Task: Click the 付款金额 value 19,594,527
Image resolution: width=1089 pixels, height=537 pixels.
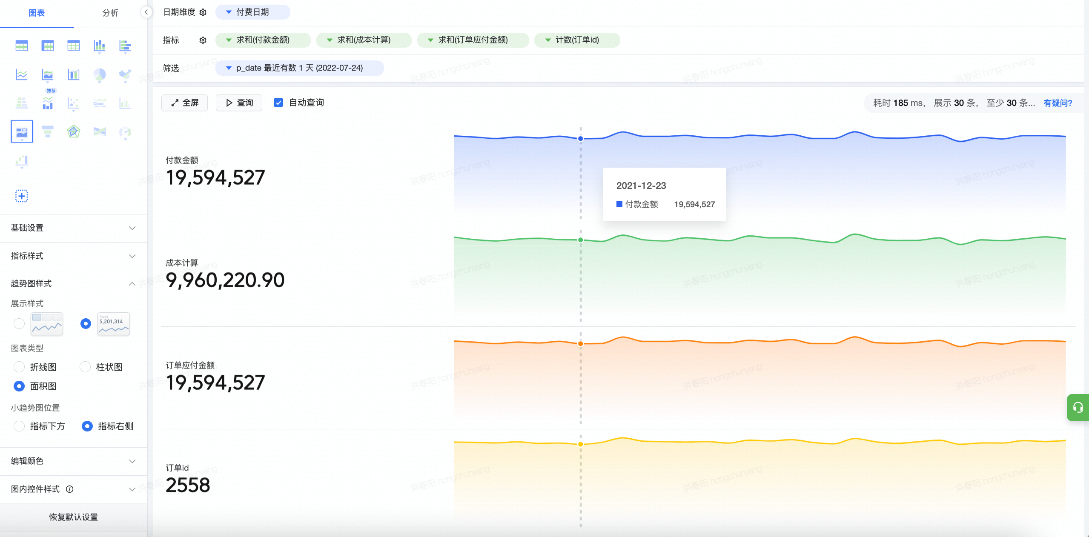Action: pyautogui.click(x=215, y=178)
